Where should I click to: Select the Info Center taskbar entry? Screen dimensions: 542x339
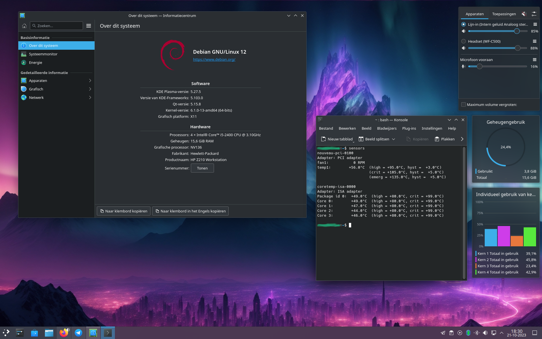click(x=93, y=333)
